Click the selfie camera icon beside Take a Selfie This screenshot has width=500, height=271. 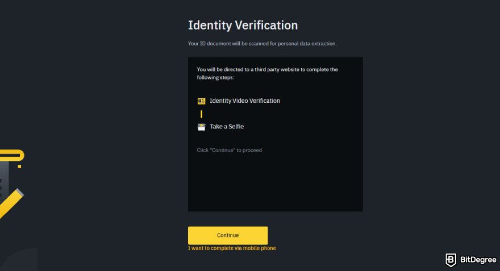pyautogui.click(x=202, y=127)
